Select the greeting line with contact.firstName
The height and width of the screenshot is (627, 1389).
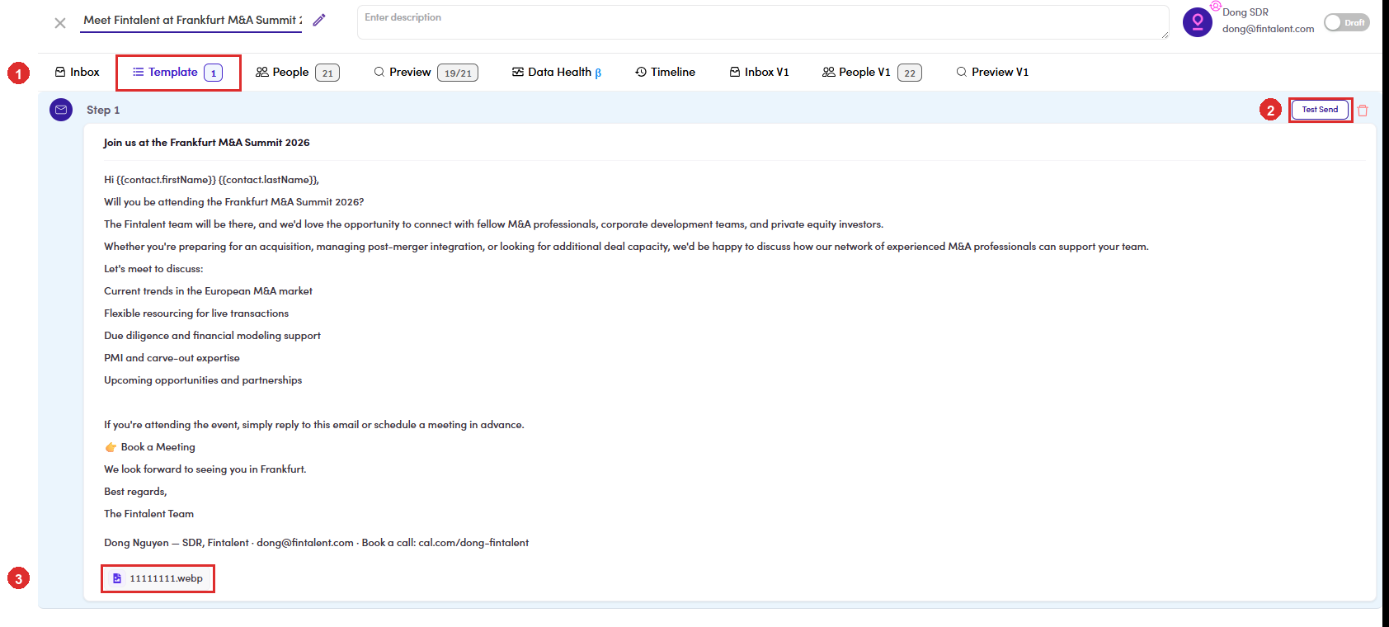pyautogui.click(x=211, y=180)
